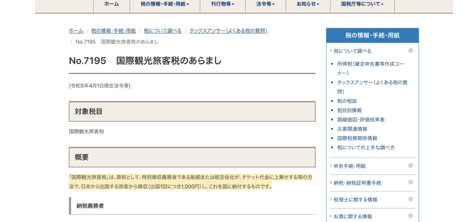Expand the お知らせ menu in the top bar

(308, 4)
